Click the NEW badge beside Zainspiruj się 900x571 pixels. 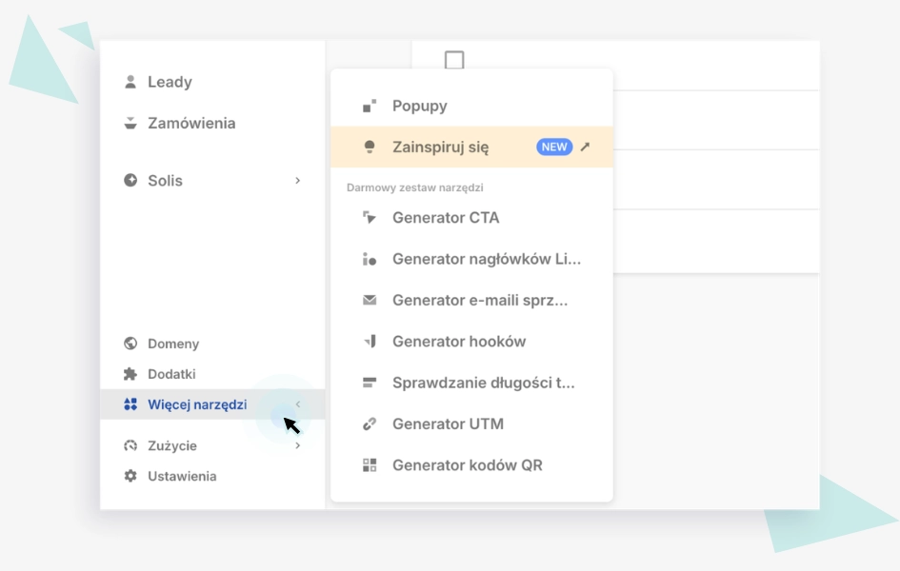(x=554, y=147)
